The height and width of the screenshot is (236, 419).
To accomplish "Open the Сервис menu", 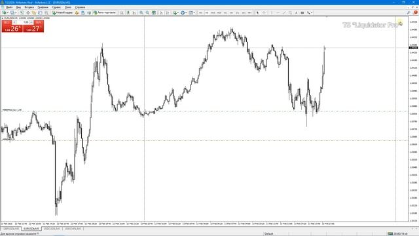I will [x=56, y=7].
